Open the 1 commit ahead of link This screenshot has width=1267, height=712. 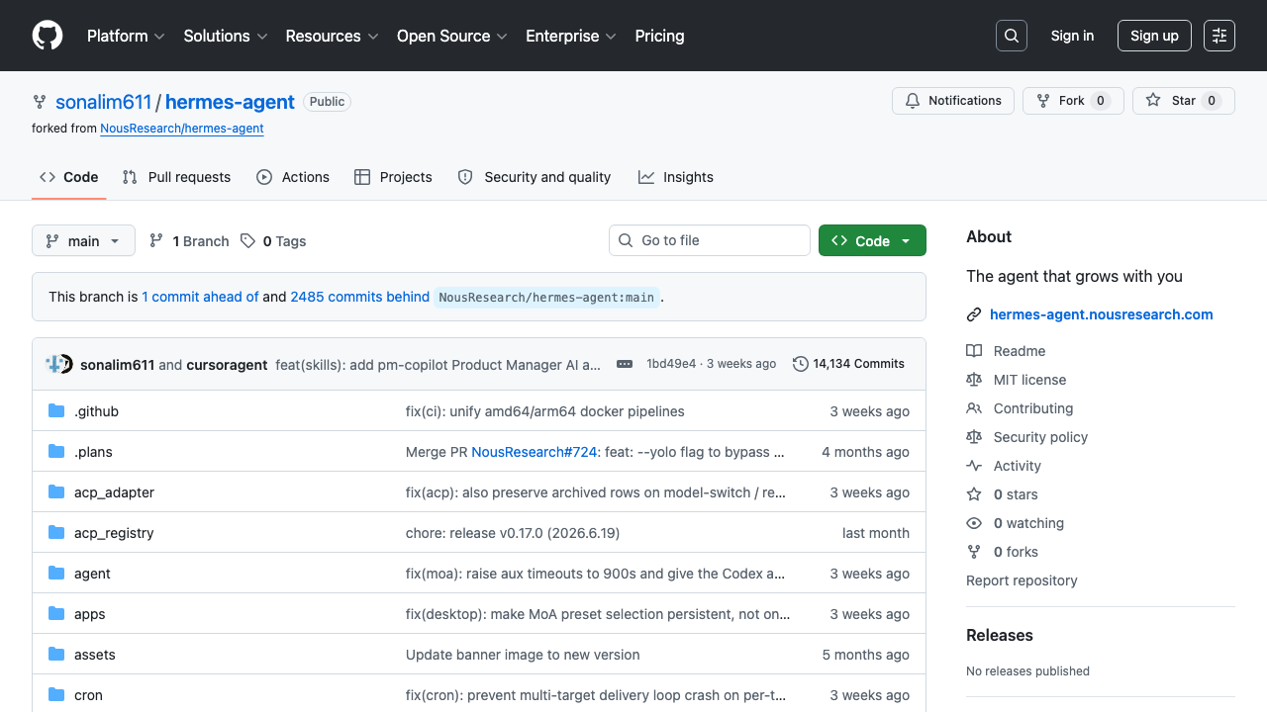tap(200, 297)
